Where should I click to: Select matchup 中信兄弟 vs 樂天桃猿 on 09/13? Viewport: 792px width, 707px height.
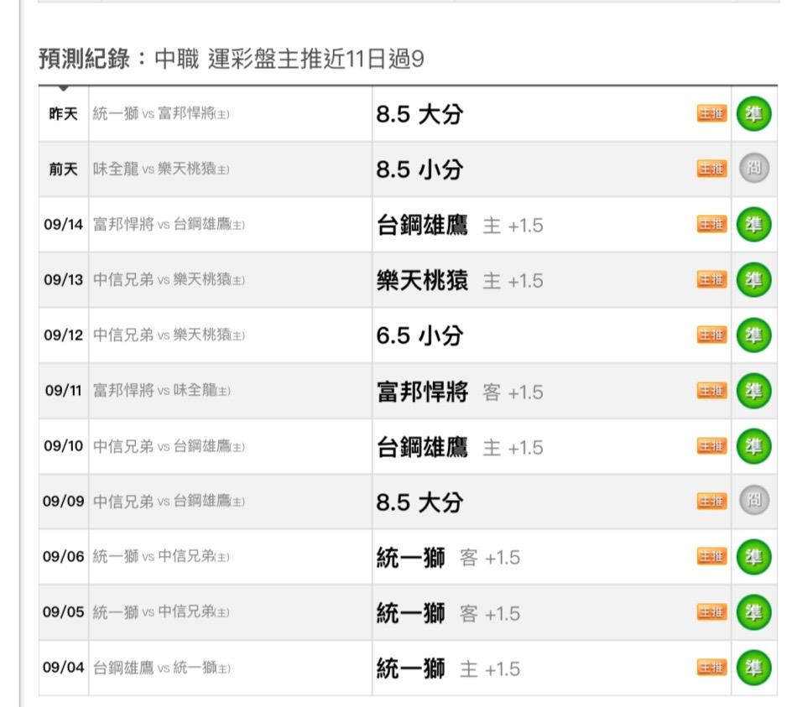tap(169, 280)
